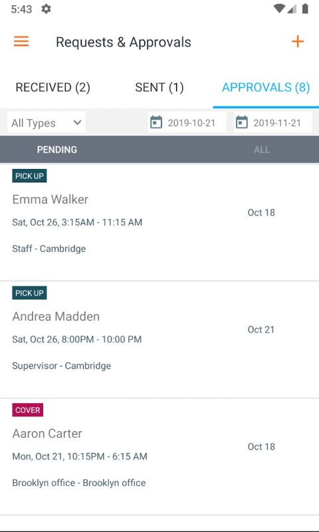Select the APPROVALS (8) tab
The width and height of the screenshot is (319, 532).
(266, 88)
